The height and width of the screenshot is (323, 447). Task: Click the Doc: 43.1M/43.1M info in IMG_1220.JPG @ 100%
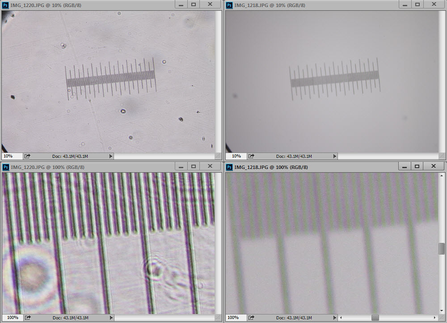(71, 318)
